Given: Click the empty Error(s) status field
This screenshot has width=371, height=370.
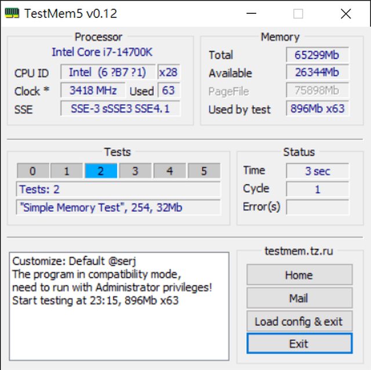Looking at the screenshot, I should [x=317, y=207].
